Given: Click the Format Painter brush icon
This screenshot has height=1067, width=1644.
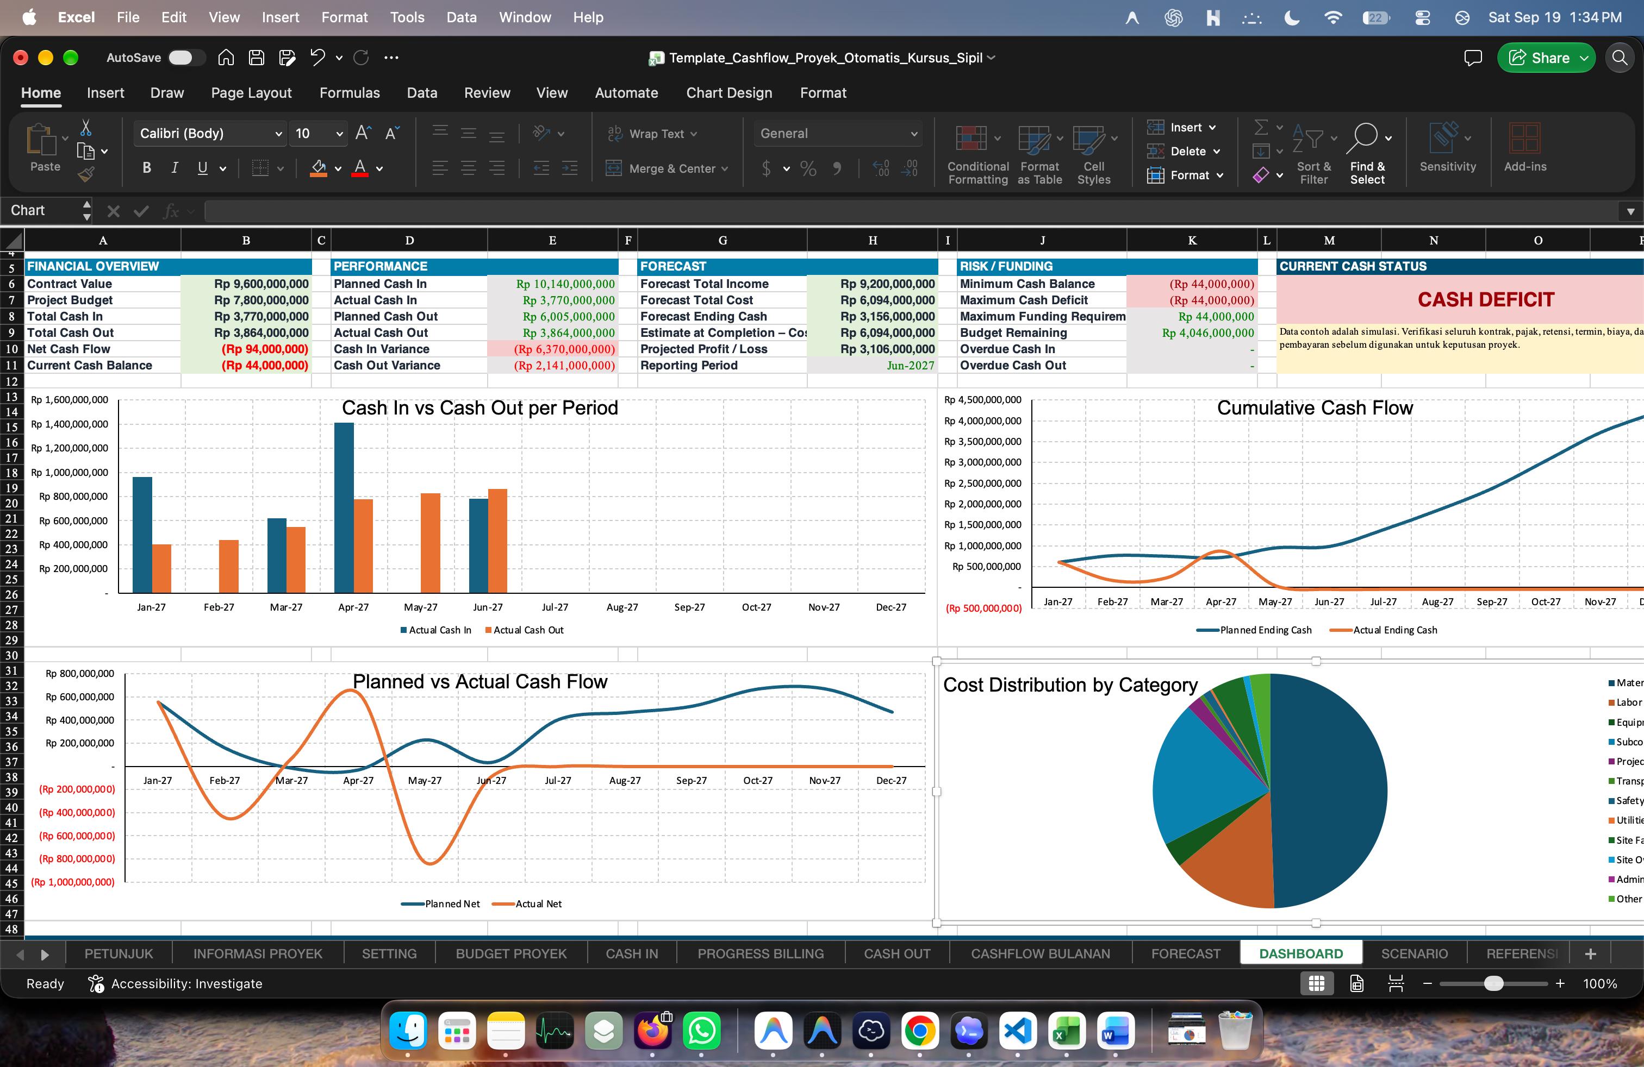Looking at the screenshot, I should (x=86, y=174).
